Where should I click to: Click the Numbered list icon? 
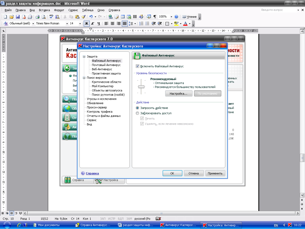[141, 24]
